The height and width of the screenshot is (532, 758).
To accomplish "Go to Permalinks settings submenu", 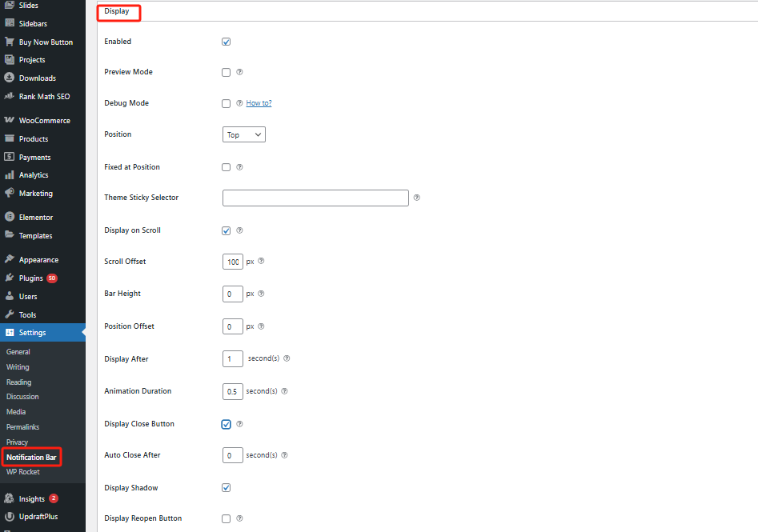I will (x=23, y=427).
